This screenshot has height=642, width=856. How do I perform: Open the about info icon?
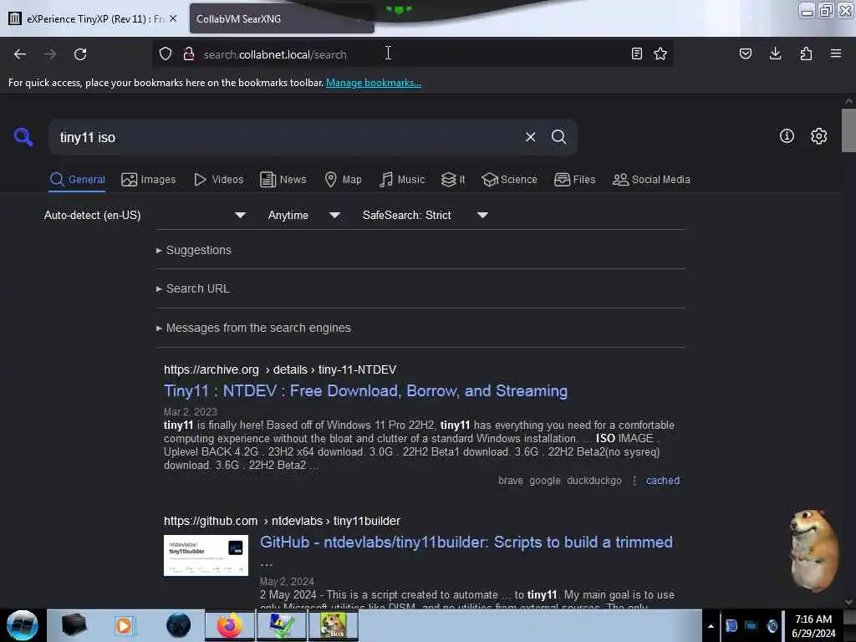click(787, 136)
